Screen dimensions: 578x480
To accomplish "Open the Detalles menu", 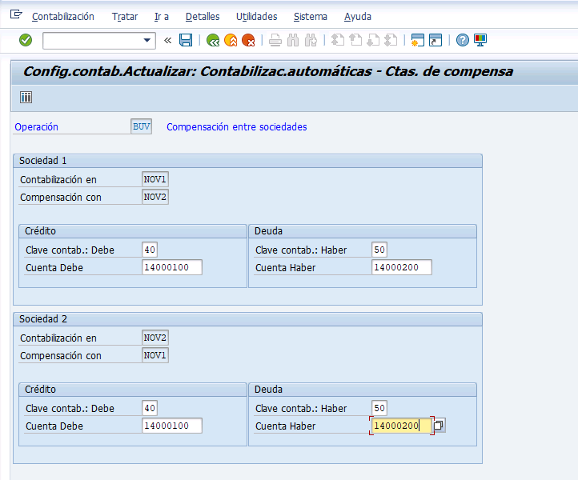I will pos(203,17).
